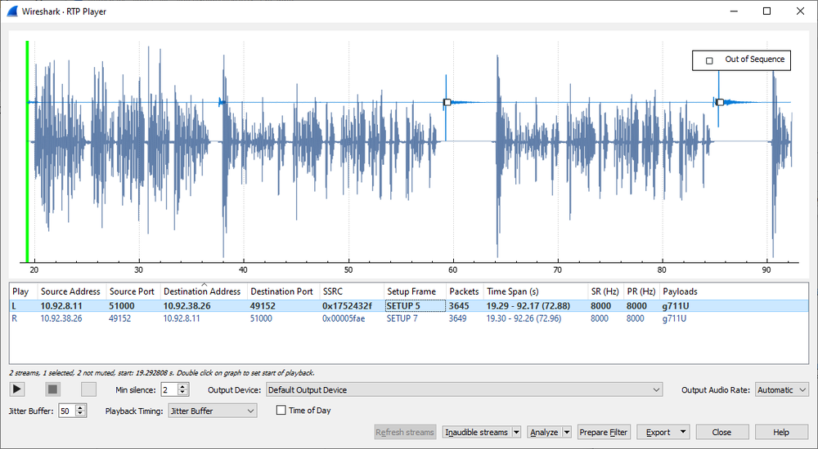Click the Stop playback button
The height and width of the screenshot is (449, 818).
click(x=53, y=389)
